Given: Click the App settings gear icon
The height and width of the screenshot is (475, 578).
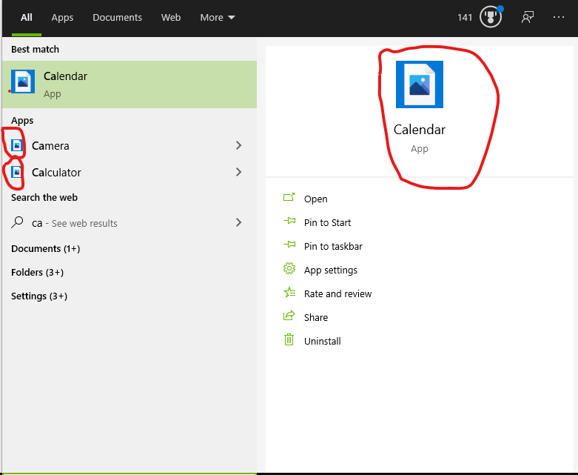Looking at the screenshot, I should (289, 268).
